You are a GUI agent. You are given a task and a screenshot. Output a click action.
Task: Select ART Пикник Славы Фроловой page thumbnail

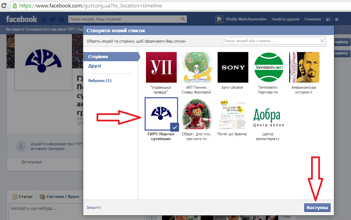pyautogui.click(x=197, y=67)
